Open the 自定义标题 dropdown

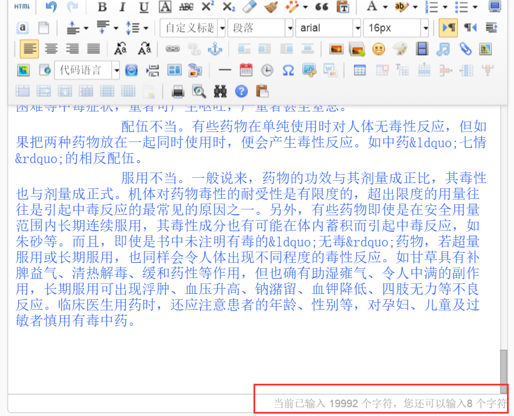pyautogui.click(x=192, y=28)
